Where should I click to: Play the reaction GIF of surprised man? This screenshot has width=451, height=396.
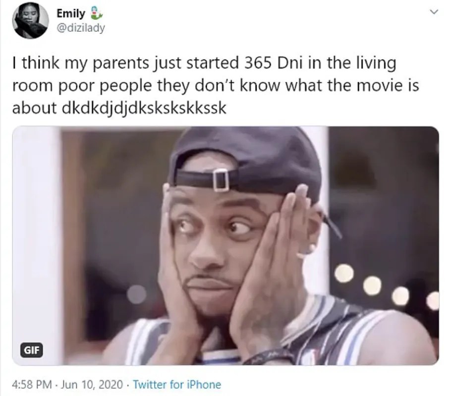225,246
